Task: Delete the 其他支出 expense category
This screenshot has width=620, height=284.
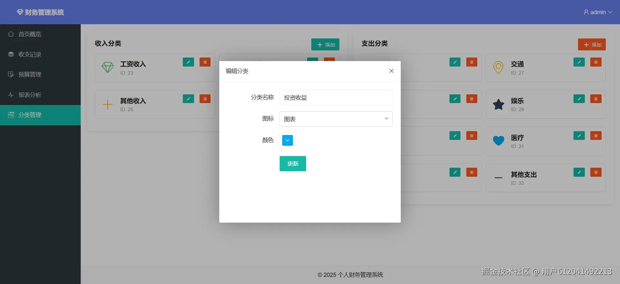Action: 596,172
